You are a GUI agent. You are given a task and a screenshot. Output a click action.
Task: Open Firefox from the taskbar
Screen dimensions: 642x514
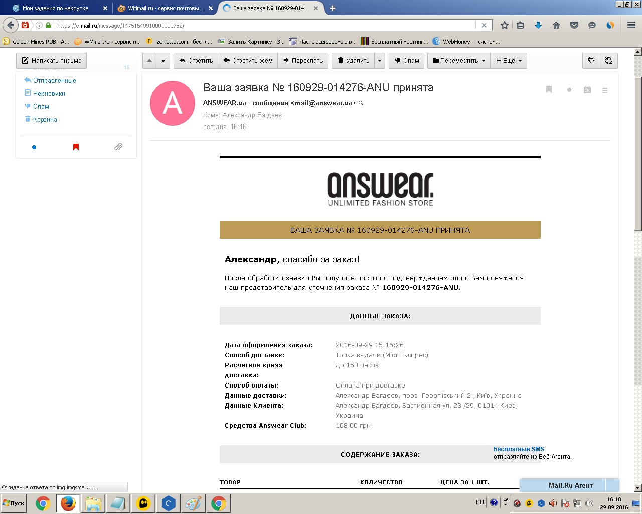click(68, 503)
